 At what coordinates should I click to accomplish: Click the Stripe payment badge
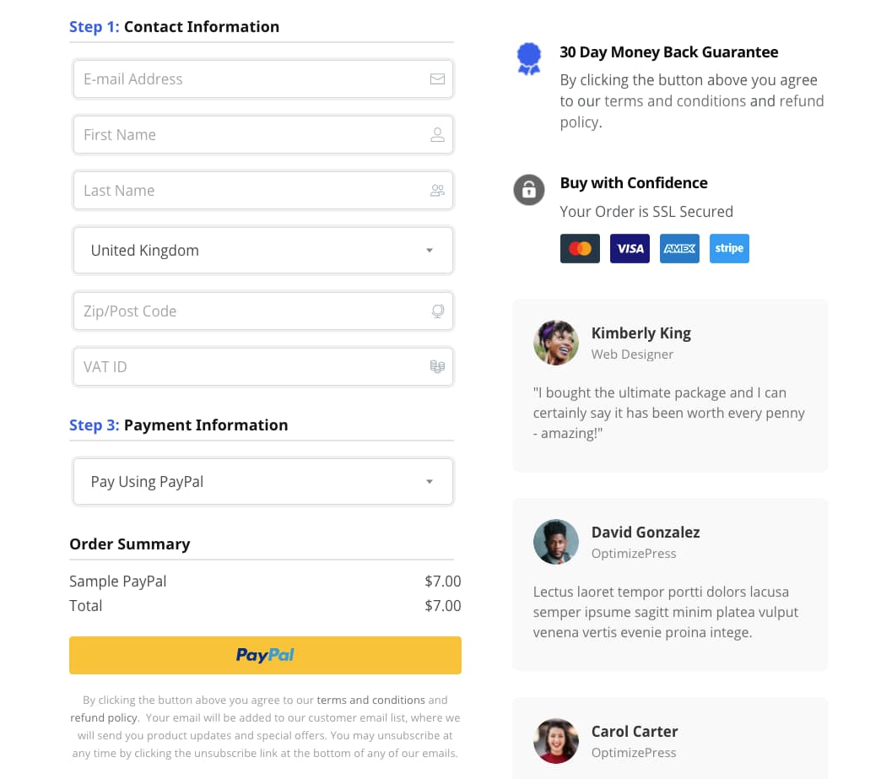(729, 248)
